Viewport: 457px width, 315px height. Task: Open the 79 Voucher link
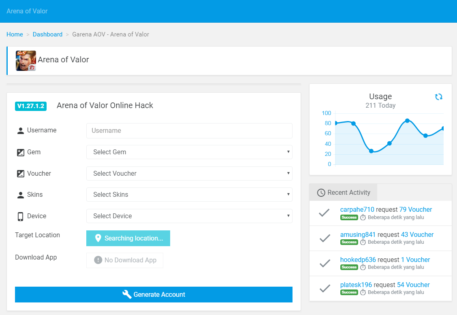[x=416, y=209]
